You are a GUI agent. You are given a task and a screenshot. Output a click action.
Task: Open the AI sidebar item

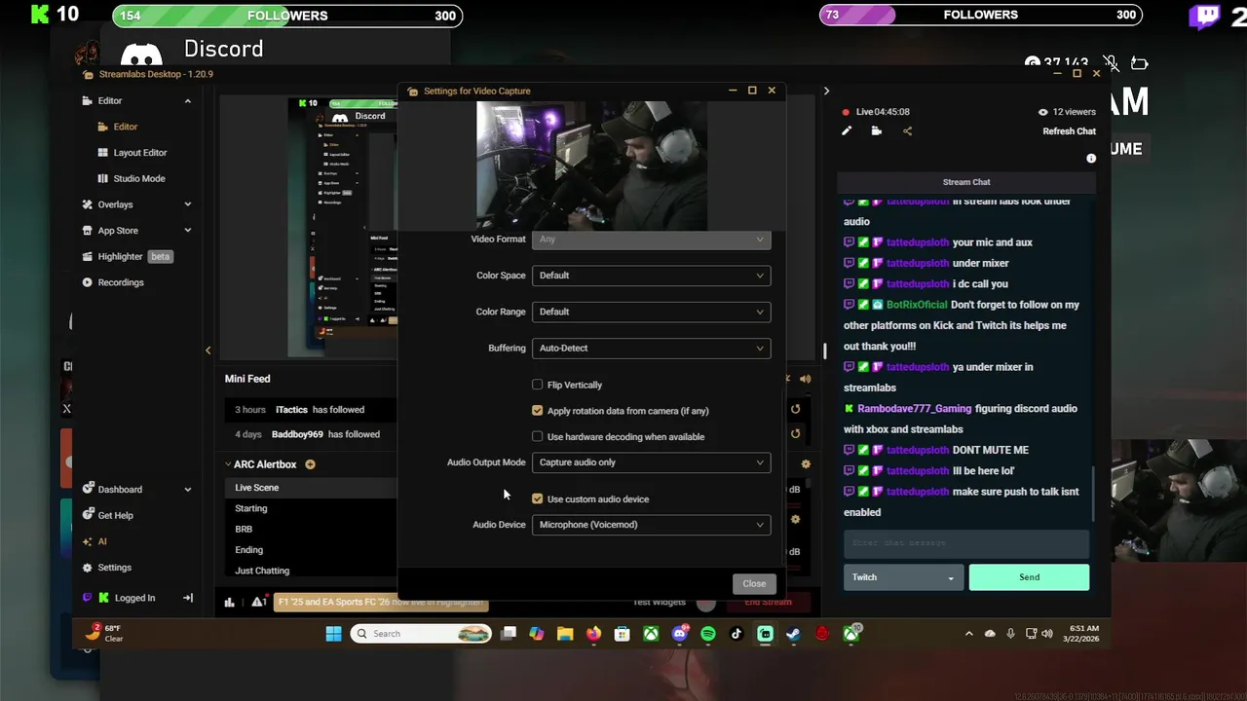pyautogui.click(x=95, y=541)
